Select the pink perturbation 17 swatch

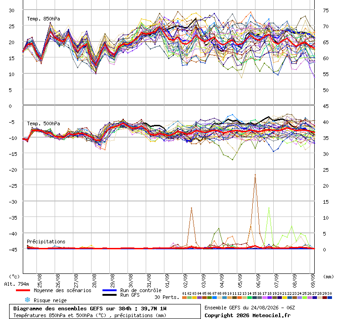(x=265, y=298)
